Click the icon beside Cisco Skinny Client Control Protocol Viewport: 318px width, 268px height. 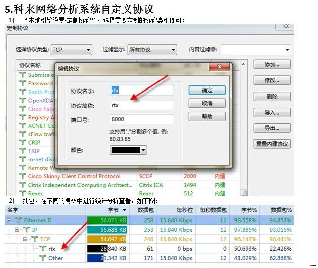(23, 176)
